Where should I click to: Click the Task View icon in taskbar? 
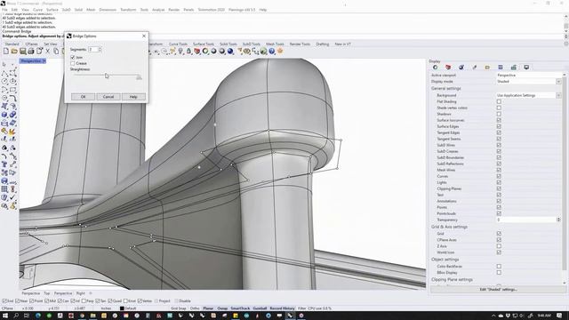27,316
